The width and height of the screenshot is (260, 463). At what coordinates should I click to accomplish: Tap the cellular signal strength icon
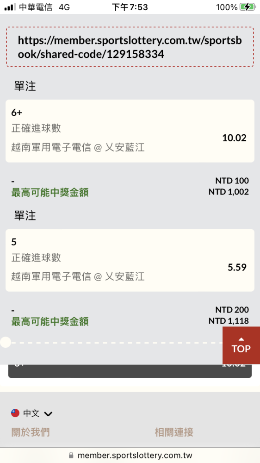pyautogui.click(x=10, y=7)
